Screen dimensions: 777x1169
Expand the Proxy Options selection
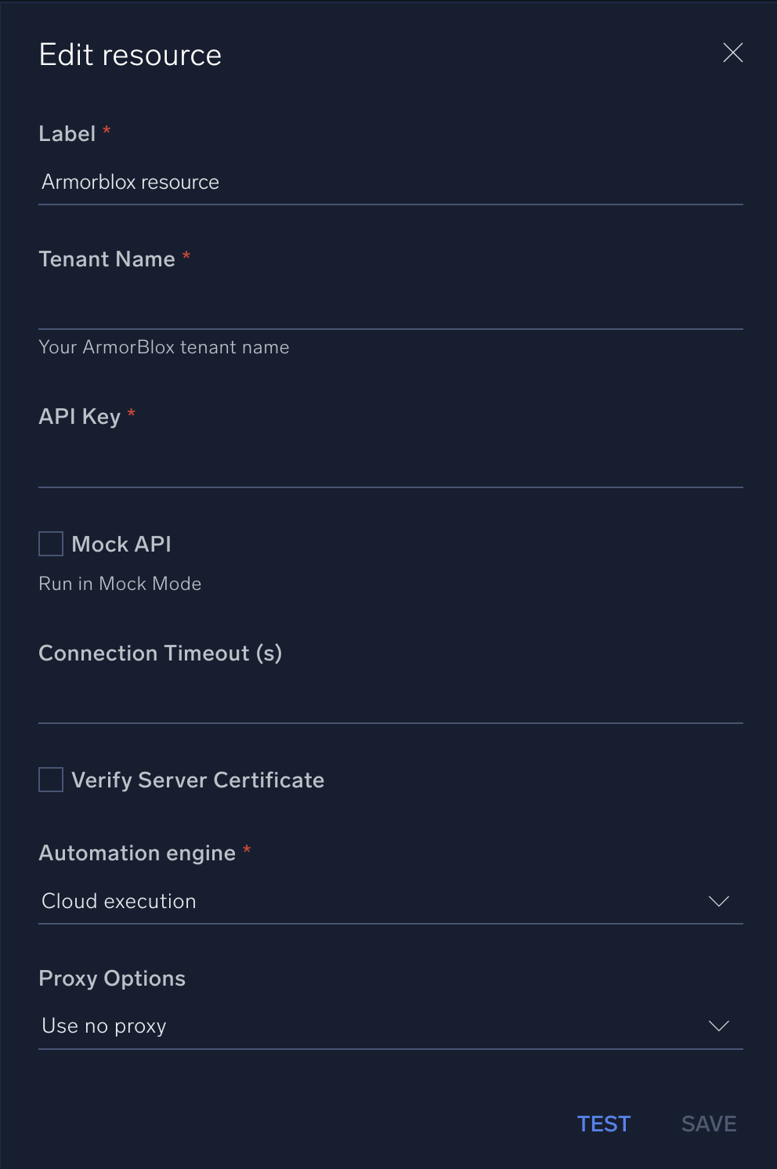coord(392,1026)
